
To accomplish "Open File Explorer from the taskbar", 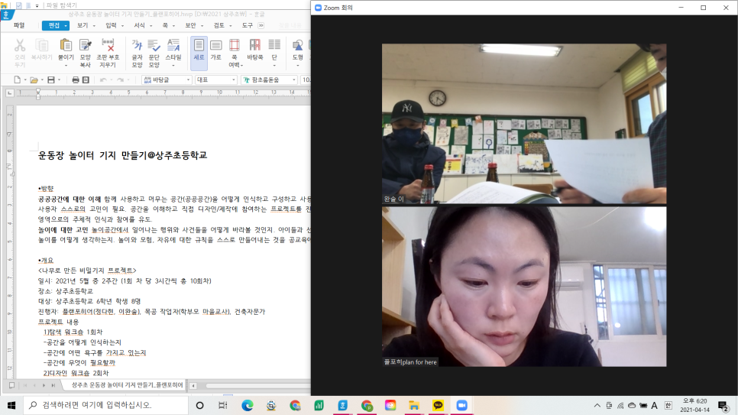I will click(x=414, y=405).
